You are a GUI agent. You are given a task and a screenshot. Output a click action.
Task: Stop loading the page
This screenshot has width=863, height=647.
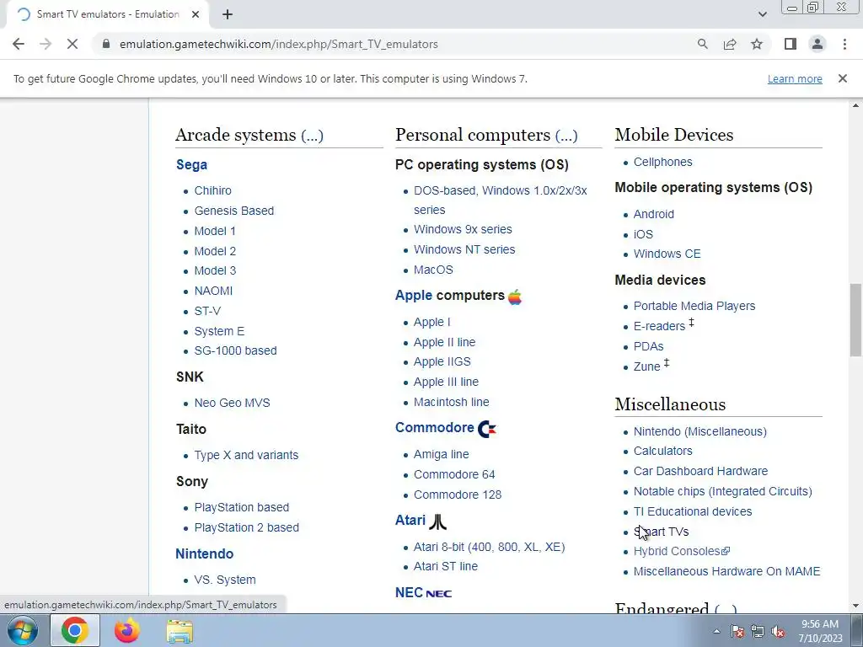(x=72, y=44)
